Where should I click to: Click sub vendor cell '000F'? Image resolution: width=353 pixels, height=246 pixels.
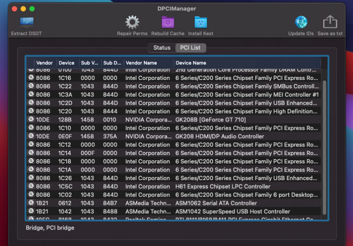87,153
